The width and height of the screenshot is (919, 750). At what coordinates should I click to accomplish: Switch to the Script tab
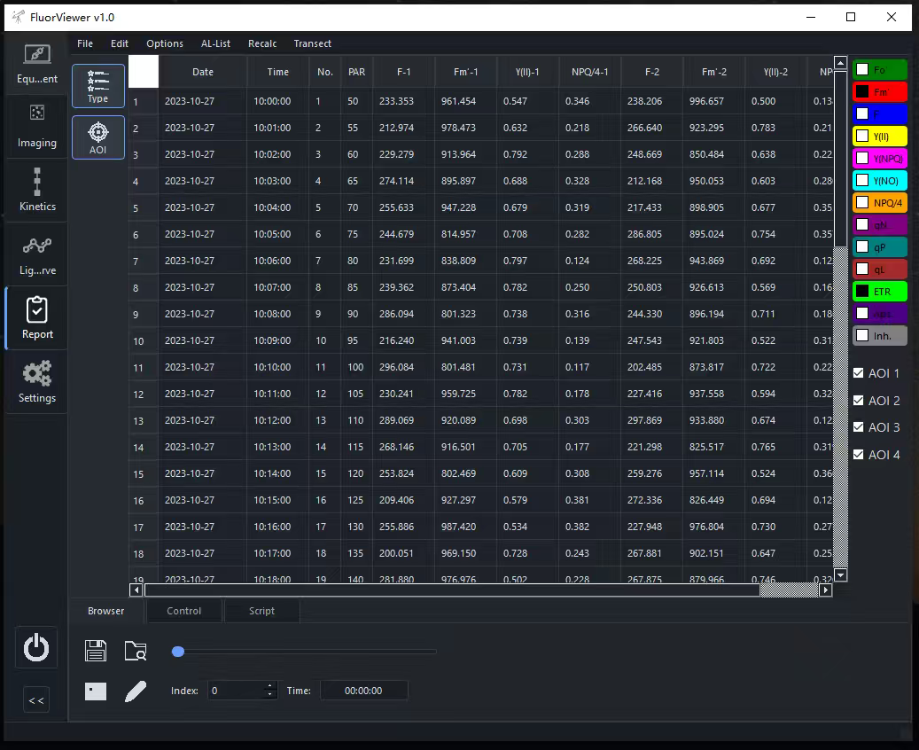(261, 611)
